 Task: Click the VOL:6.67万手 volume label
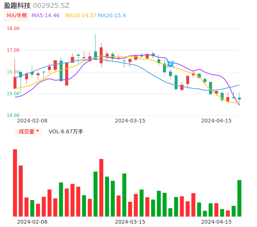(66, 131)
